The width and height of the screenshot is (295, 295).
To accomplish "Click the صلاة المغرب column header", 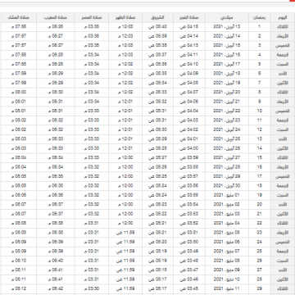I will coord(56,17).
